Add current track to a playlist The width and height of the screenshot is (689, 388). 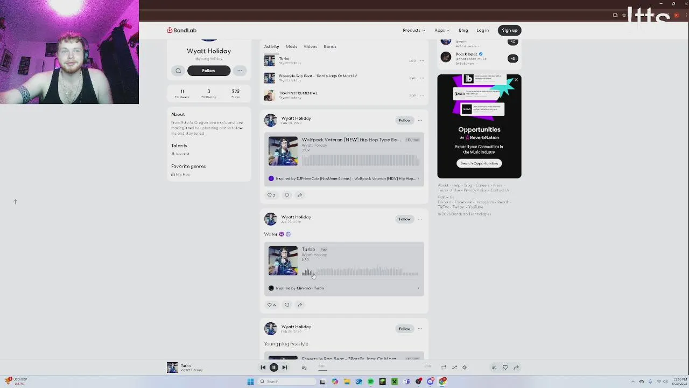pos(494,368)
